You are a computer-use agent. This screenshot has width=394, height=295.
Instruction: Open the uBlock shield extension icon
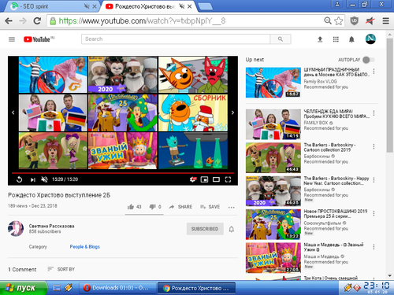coord(355,20)
